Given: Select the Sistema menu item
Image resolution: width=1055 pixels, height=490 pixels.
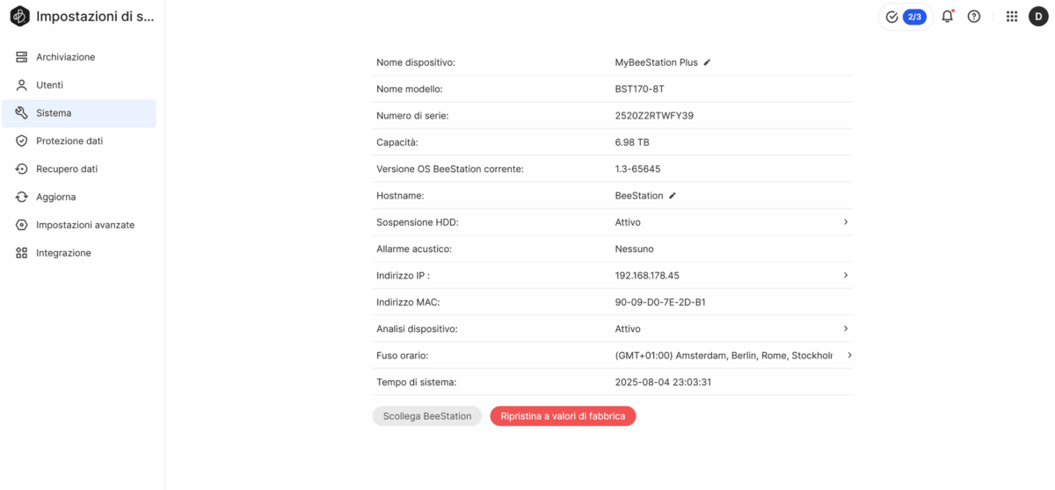Looking at the screenshot, I should click(79, 113).
